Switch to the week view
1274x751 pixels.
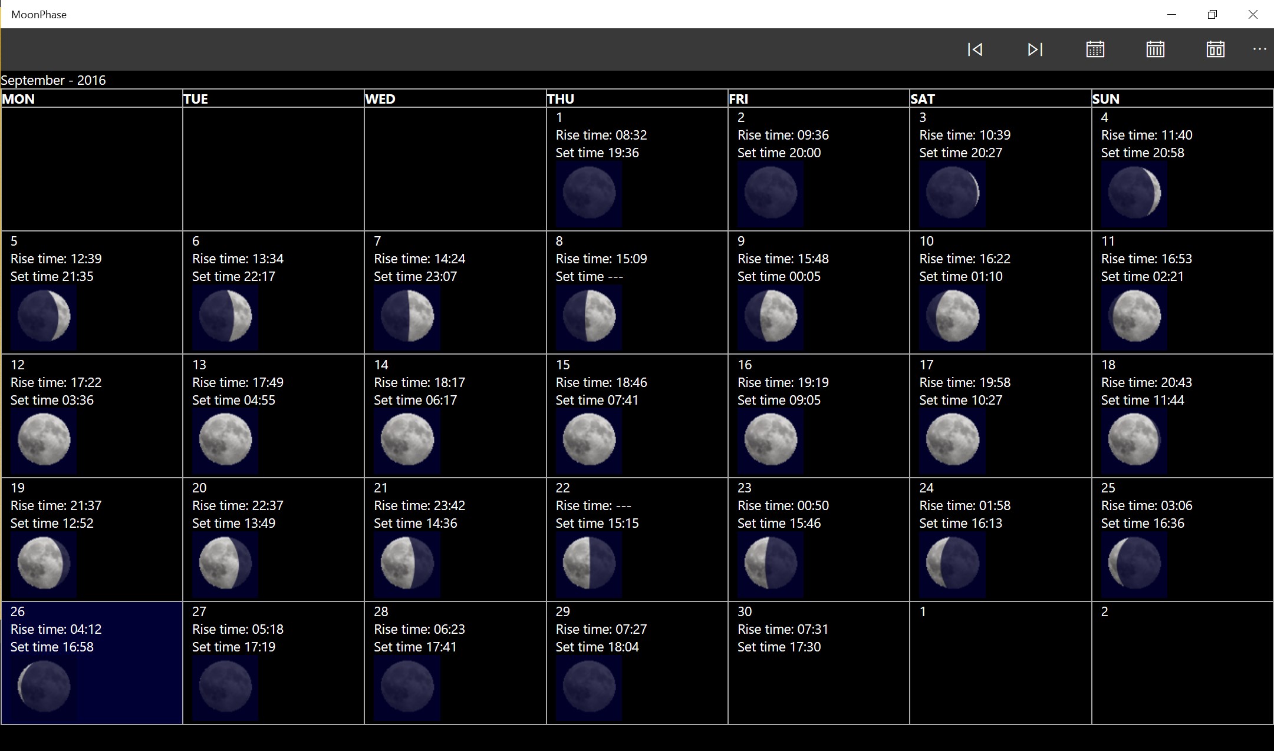coord(1155,49)
